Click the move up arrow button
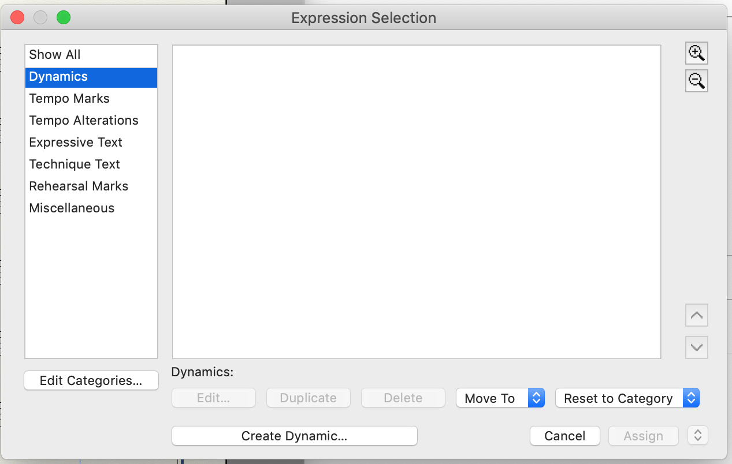Screen dimensions: 732x464 click(696, 316)
